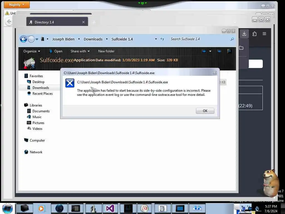Image resolution: width=285 pixels, height=214 pixels.
Task: Open the Organize menu
Action: [32, 51]
